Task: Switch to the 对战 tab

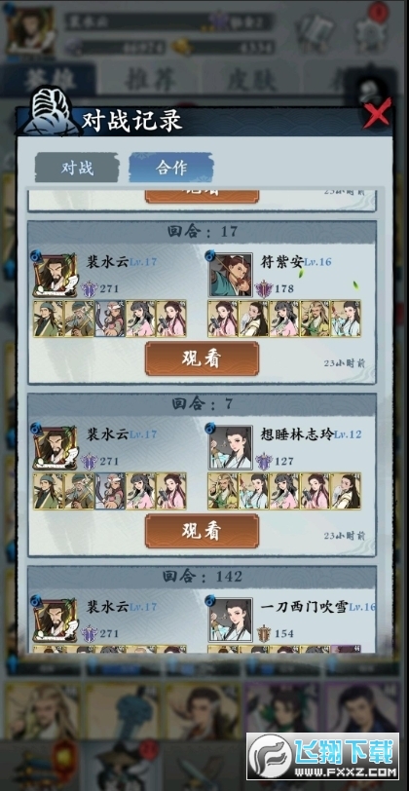Action: [x=77, y=168]
